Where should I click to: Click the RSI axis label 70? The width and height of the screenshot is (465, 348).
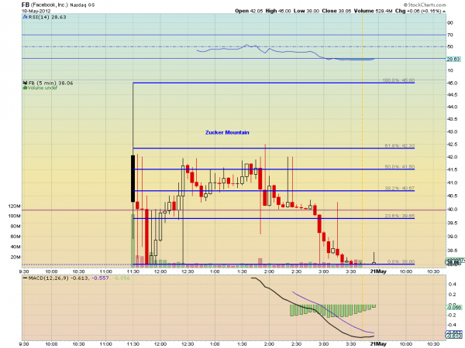(450, 35)
